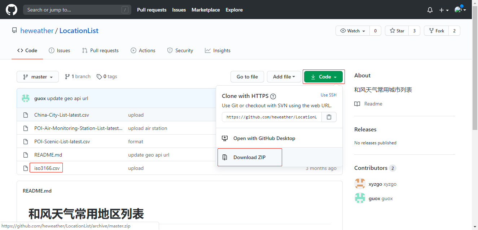478x230 pixels.
Task: Click the file icon of China-City-List-latest.csv
Action: 26,115
